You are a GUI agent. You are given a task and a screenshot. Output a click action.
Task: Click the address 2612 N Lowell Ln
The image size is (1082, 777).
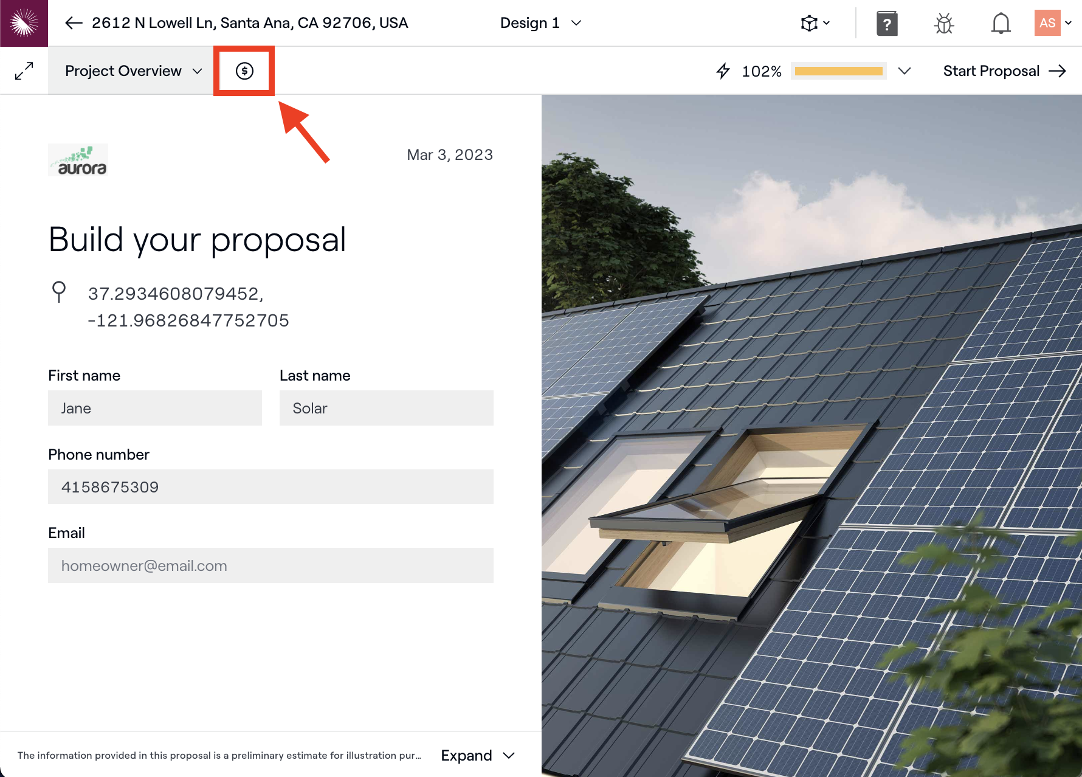(x=250, y=22)
